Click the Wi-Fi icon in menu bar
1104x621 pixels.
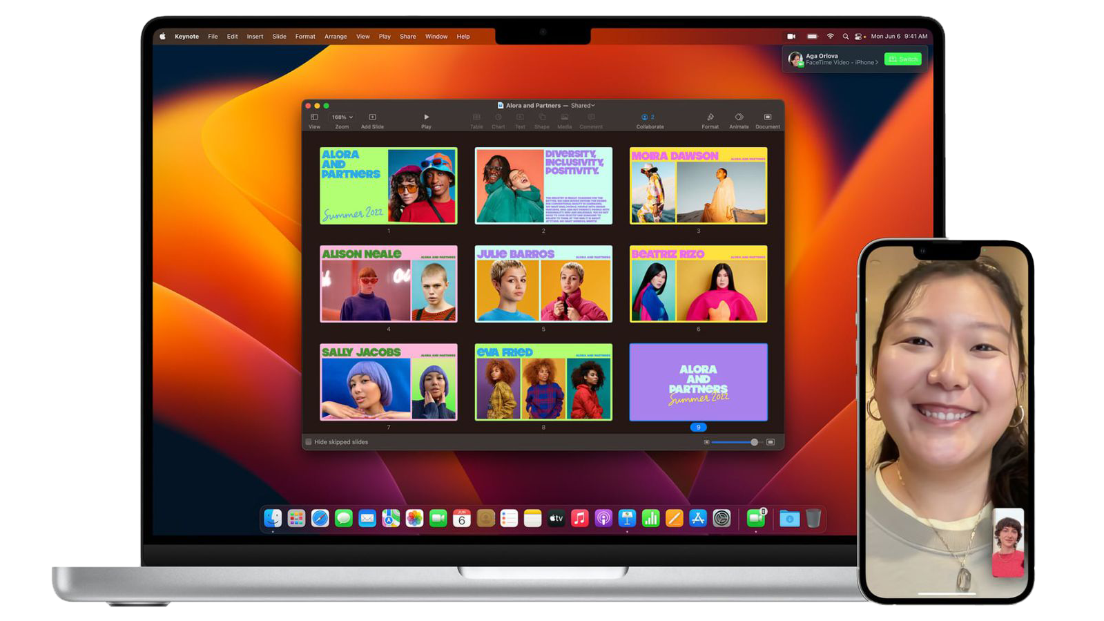[x=831, y=37]
